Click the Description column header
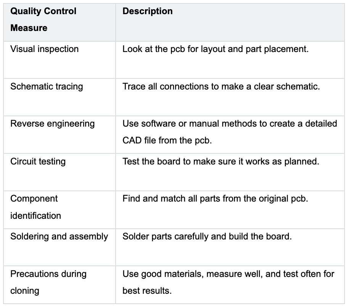The image size is (348, 306). [x=147, y=11]
